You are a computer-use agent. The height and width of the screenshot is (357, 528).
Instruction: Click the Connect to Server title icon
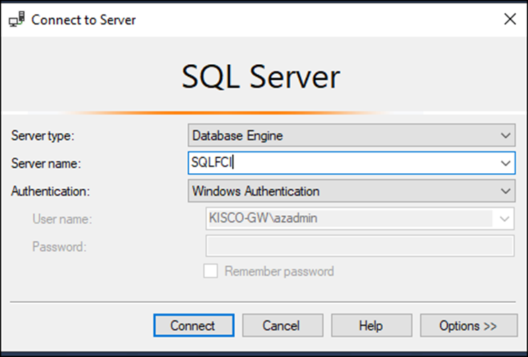point(16,19)
